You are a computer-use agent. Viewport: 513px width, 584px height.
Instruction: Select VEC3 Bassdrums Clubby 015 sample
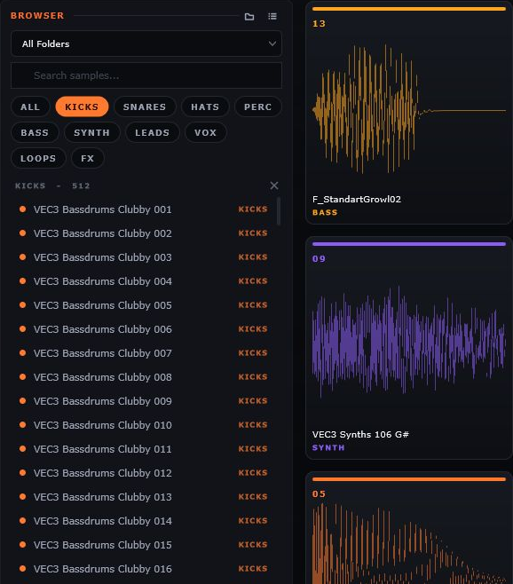(144, 545)
